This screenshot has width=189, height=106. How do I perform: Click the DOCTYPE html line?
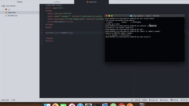(54, 5)
